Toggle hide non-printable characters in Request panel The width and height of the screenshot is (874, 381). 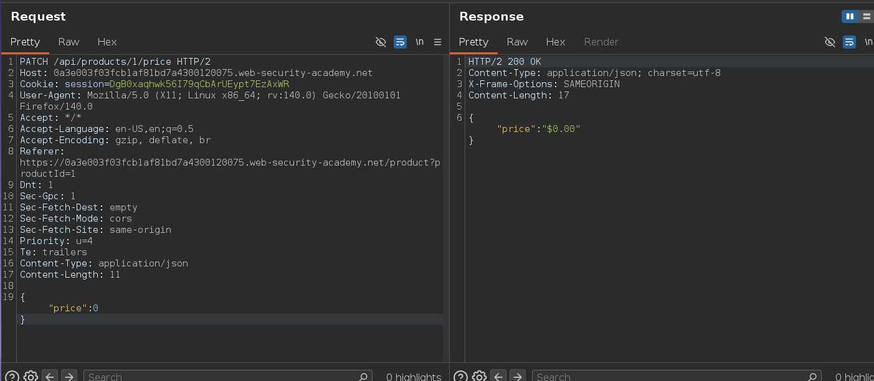(381, 42)
